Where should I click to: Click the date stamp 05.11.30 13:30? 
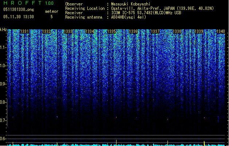tap(19, 17)
